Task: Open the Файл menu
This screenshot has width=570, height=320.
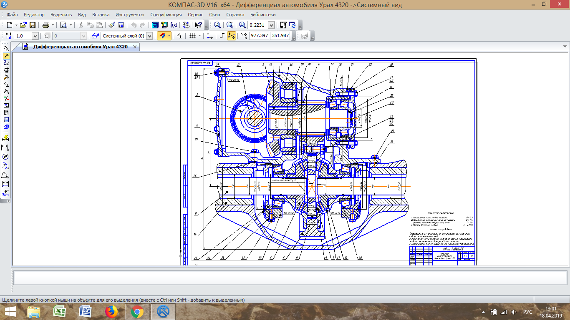Action: [12, 14]
